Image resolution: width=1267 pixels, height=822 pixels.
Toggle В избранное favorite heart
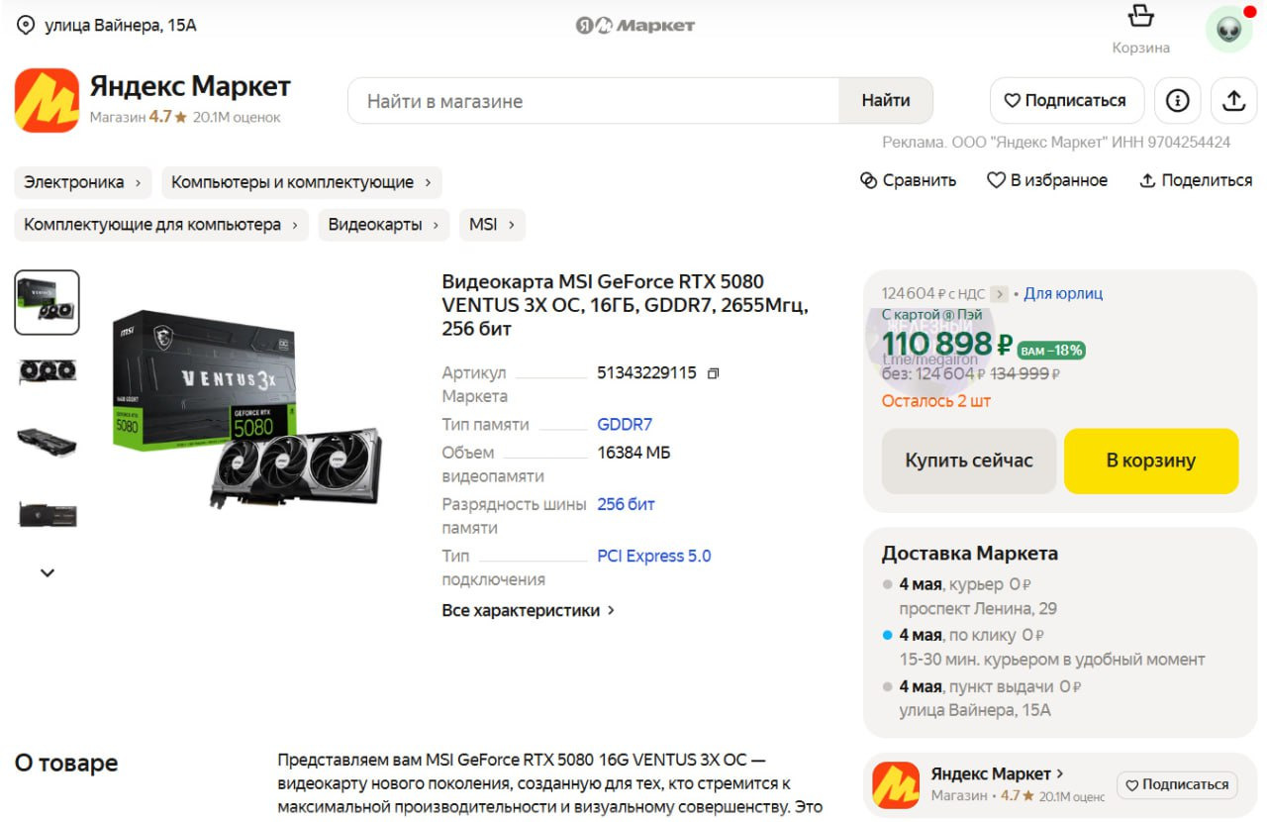(996, 180)
